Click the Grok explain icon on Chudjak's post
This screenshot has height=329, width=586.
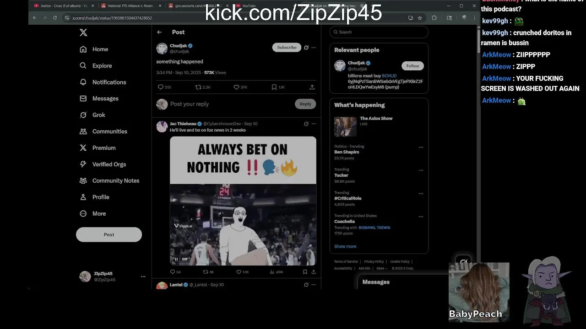[306, 48]
